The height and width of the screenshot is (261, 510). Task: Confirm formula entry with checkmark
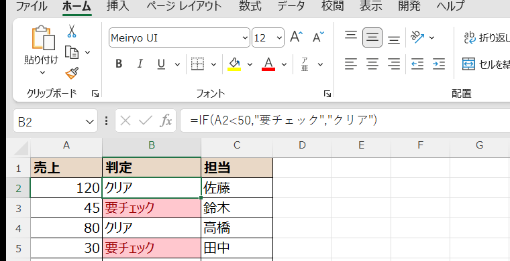145,121
